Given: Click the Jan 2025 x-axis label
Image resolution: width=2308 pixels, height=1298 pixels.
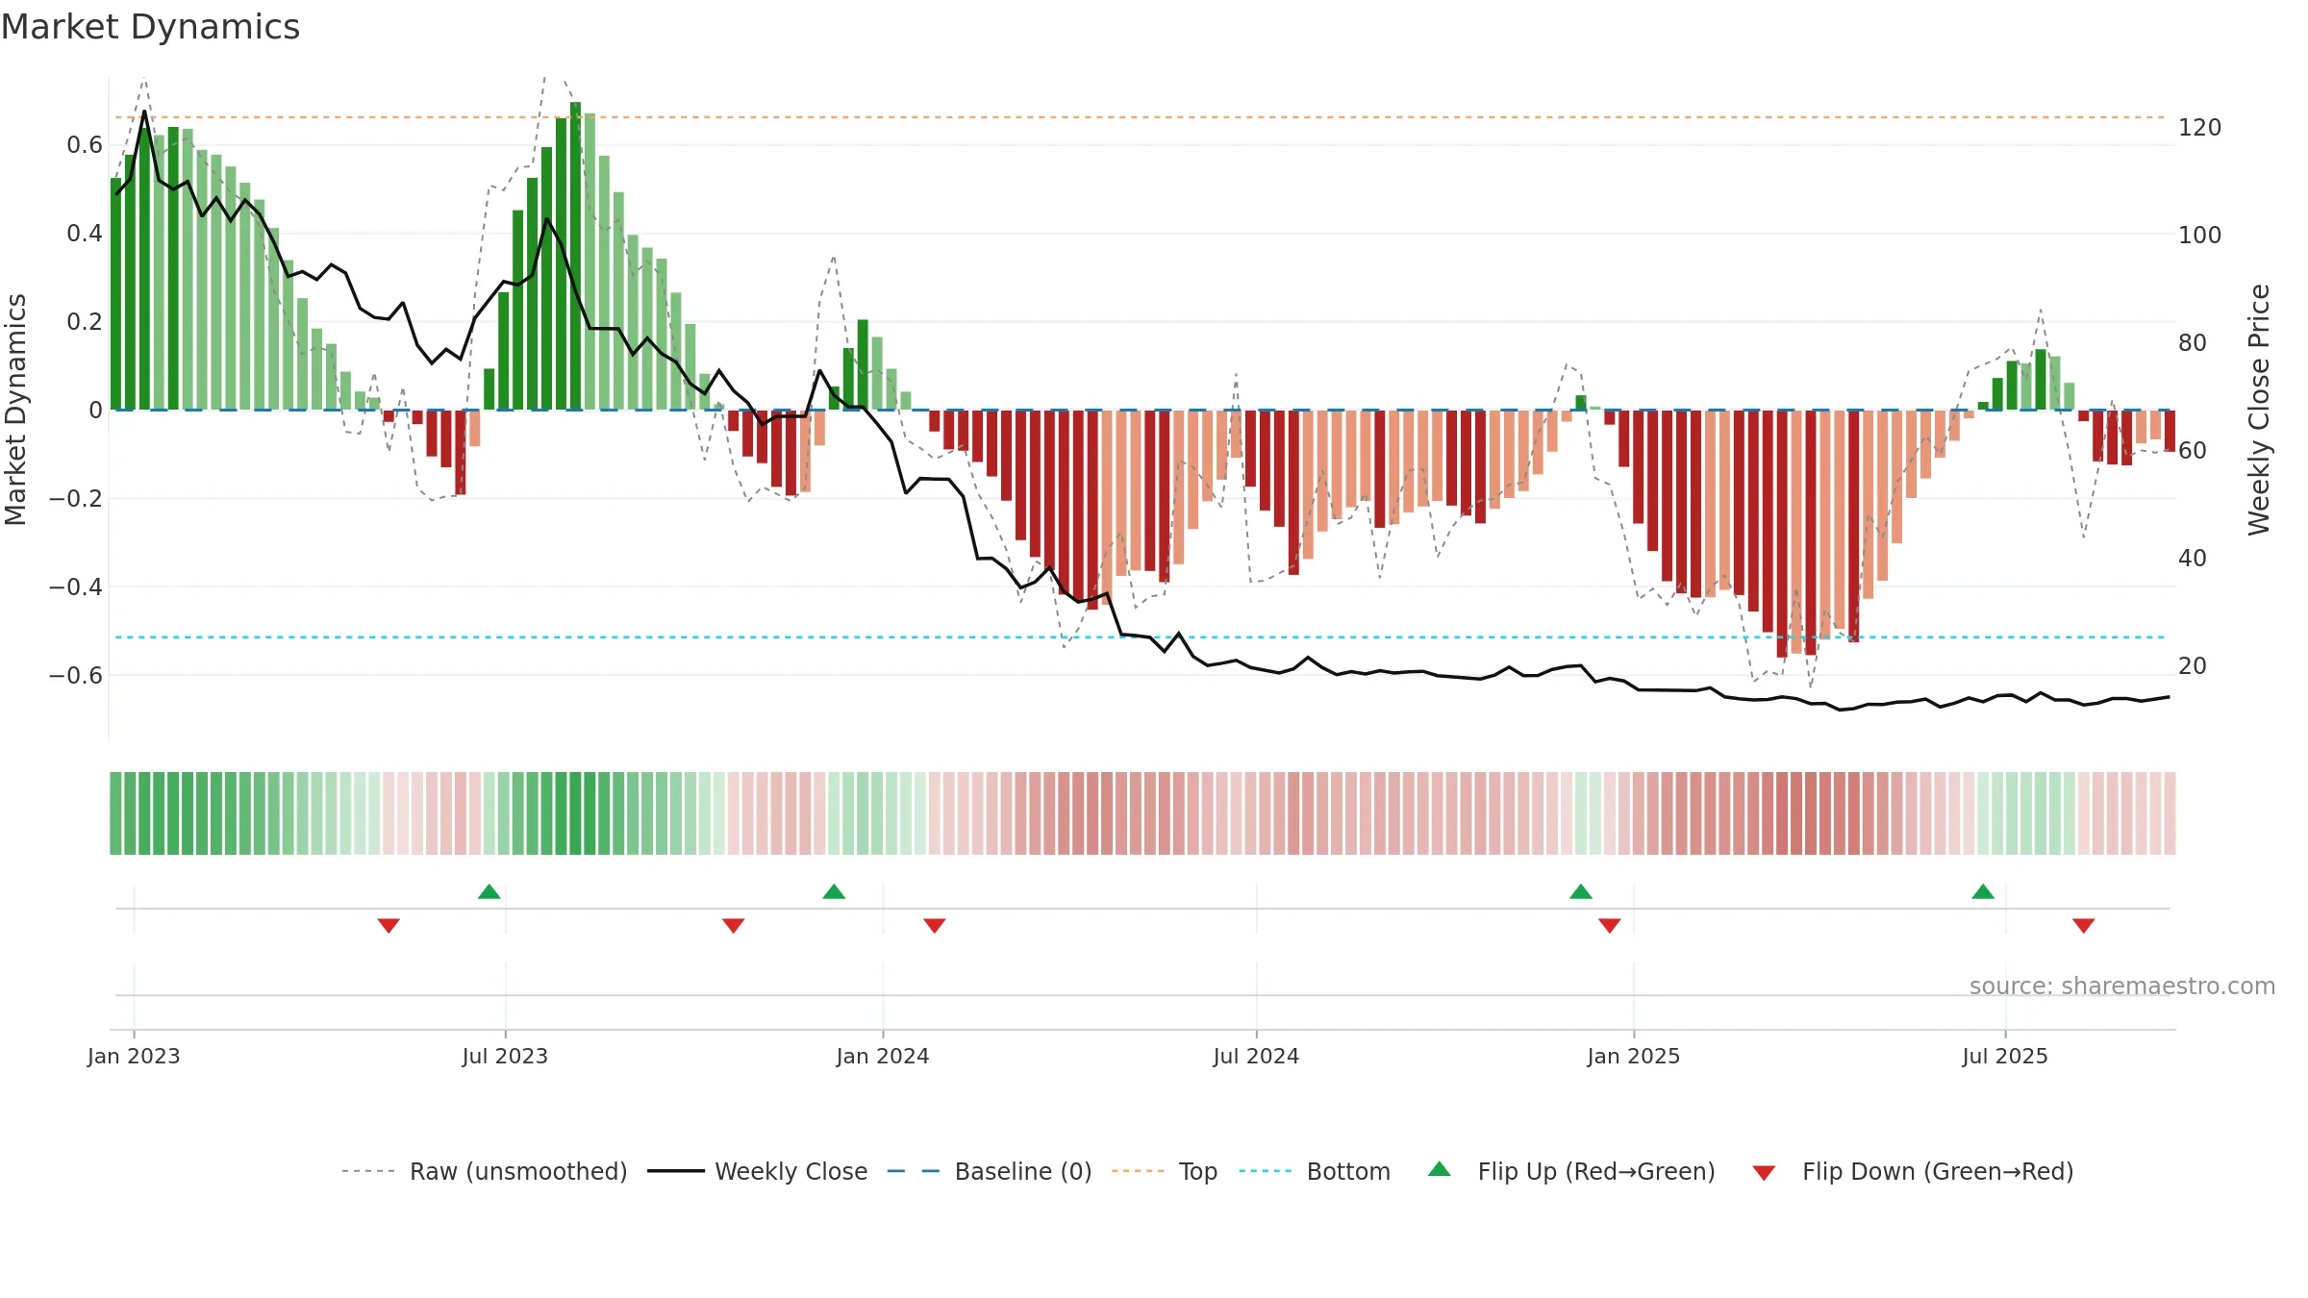Looking at the screenshot, I should point(1634,1056).
